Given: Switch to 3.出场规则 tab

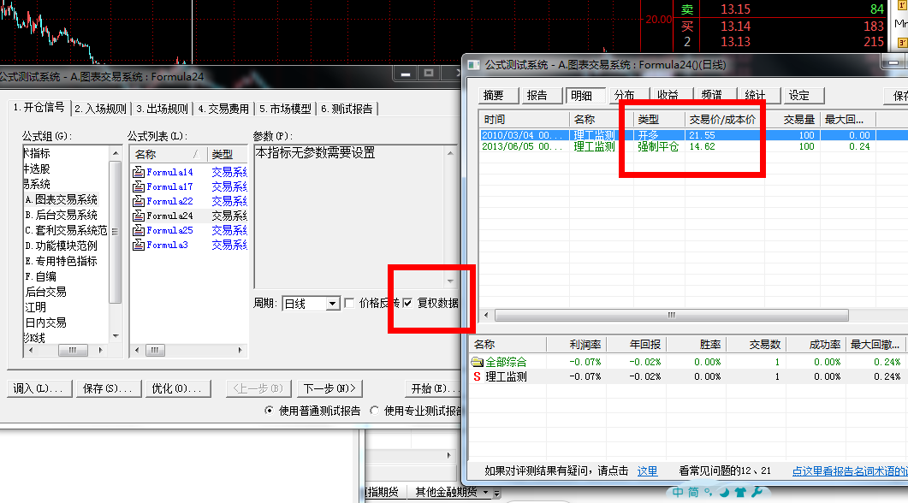Looking at the screenshot, I should tap(162, 109).
